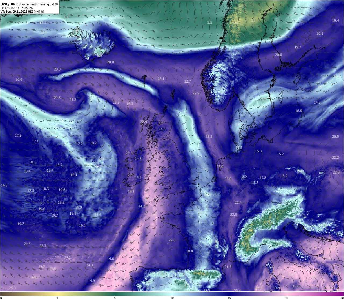Click the 23.1 value in the Norwegian Sea
The image size is (344, 300).
[161, 79]
